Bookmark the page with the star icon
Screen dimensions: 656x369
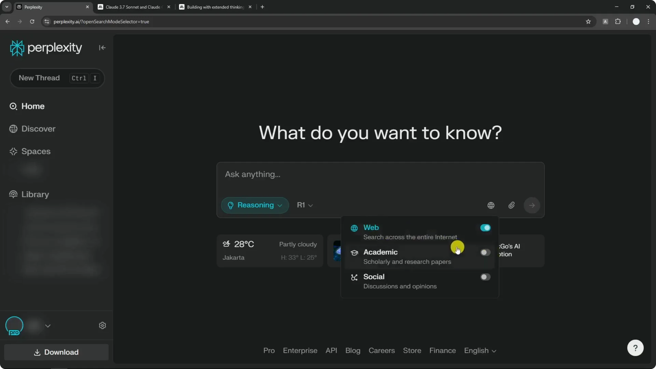(588, 22)
